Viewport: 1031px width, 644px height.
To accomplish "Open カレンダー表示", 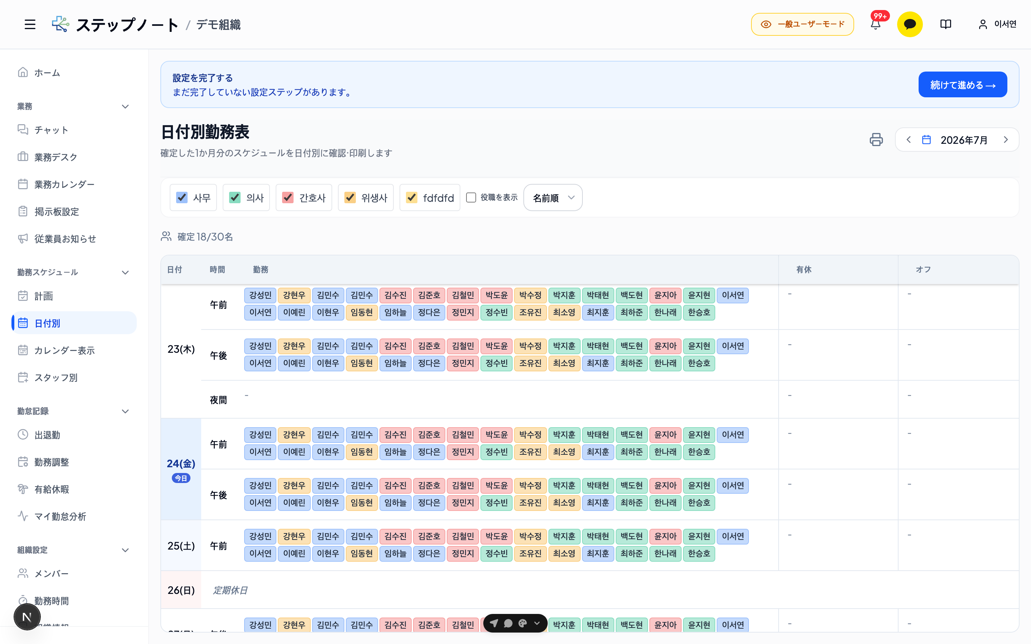I will click(74, 351).
